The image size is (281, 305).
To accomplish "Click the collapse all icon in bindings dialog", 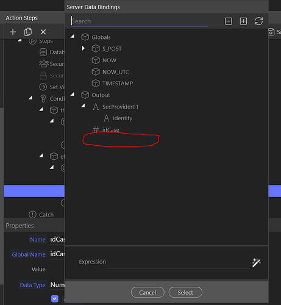I will click(x=229, y=21).
